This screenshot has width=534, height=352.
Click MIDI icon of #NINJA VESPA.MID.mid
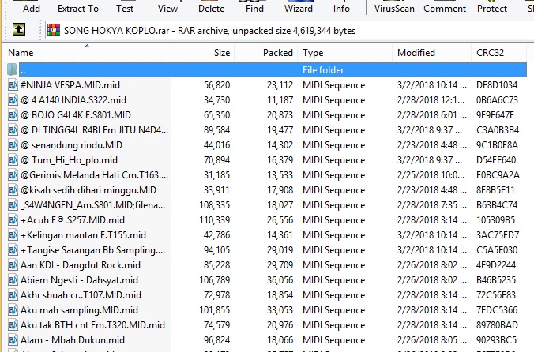coord(13,84)
